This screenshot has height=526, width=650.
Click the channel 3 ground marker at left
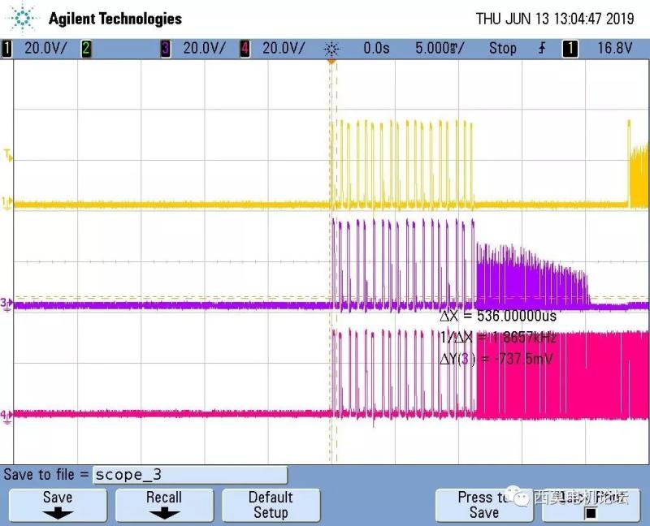7,304
